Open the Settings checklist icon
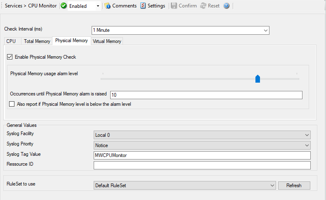Image resolution: width=326 pixels, height=200 pixels. [143, 6]
